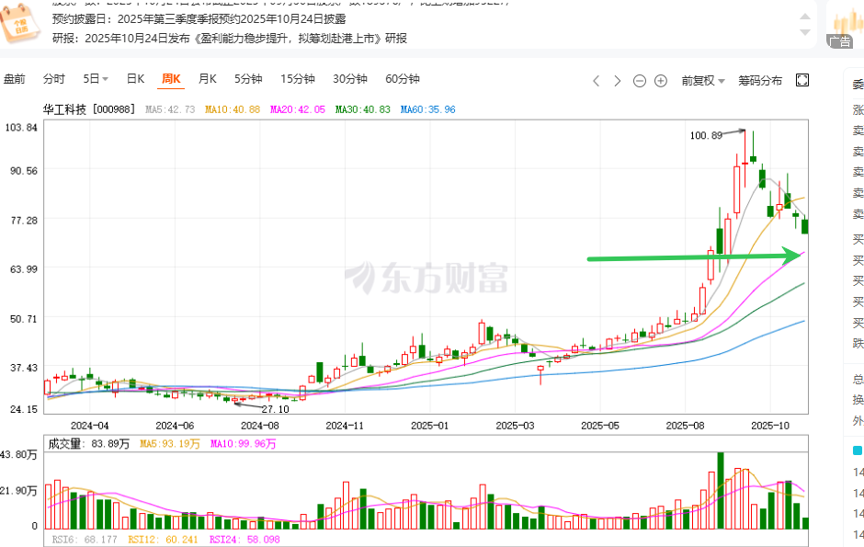The height and width of the screenshot is (547, 864).
Task: Open 筹码分布 chip distribution view
Action: pyautogui.click(x=760, y=81)
